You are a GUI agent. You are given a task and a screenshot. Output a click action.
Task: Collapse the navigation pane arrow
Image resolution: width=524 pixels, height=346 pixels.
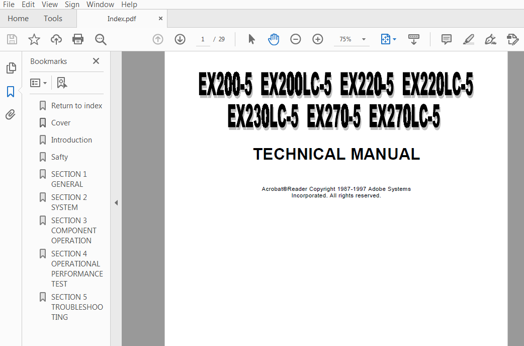[116, 203]
